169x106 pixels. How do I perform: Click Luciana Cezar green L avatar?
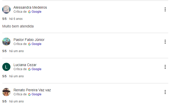coord(6,67)
